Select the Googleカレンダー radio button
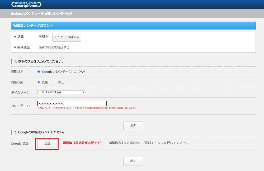 pos(39,71)
